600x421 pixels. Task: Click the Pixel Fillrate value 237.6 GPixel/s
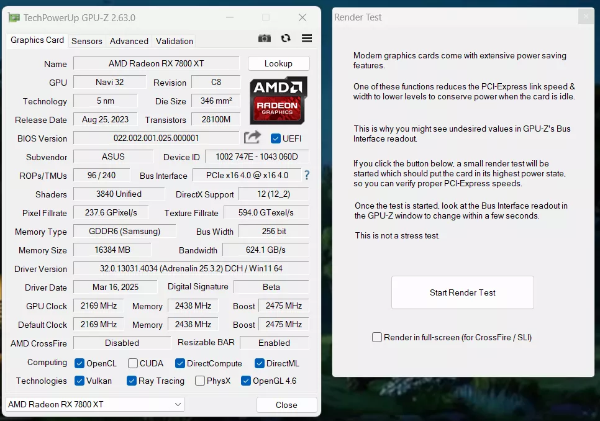111,212
